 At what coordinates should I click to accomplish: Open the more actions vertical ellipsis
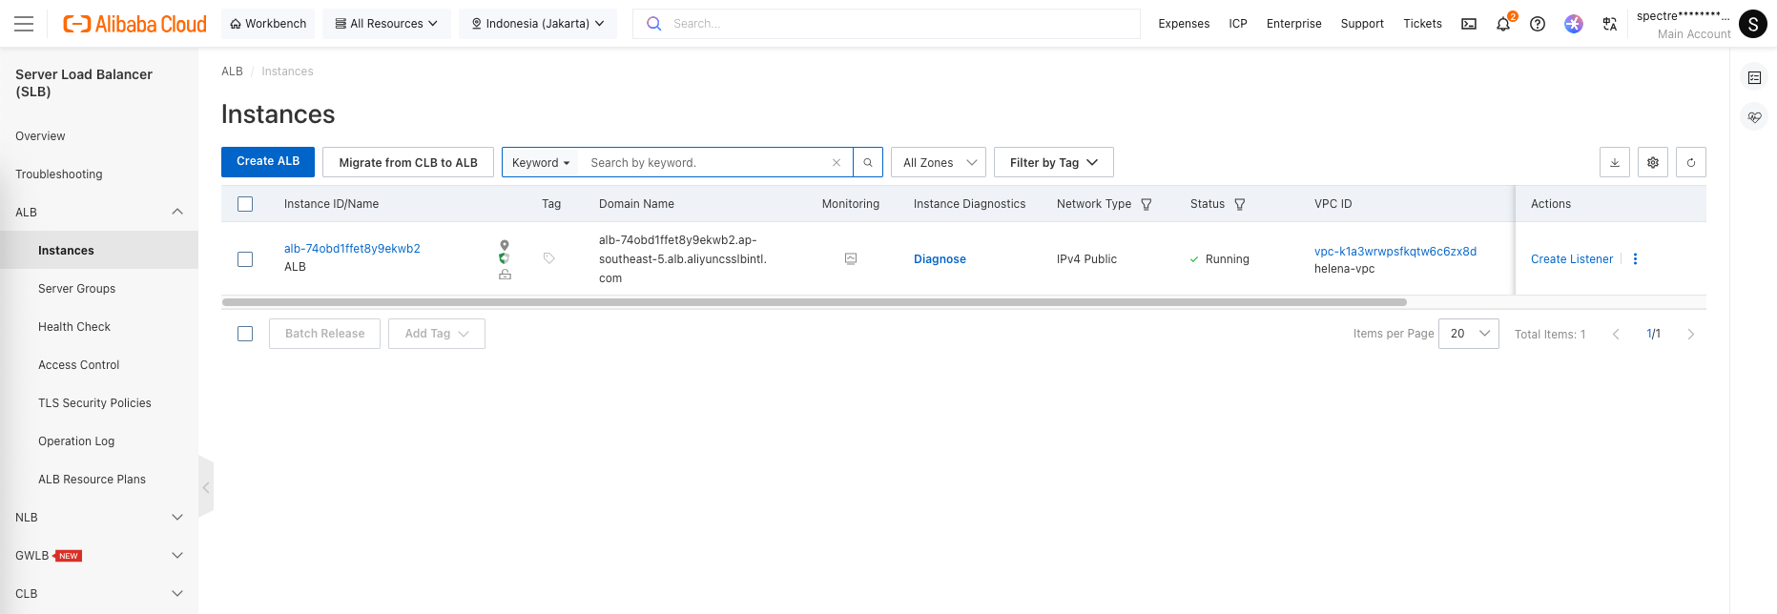1635,259
